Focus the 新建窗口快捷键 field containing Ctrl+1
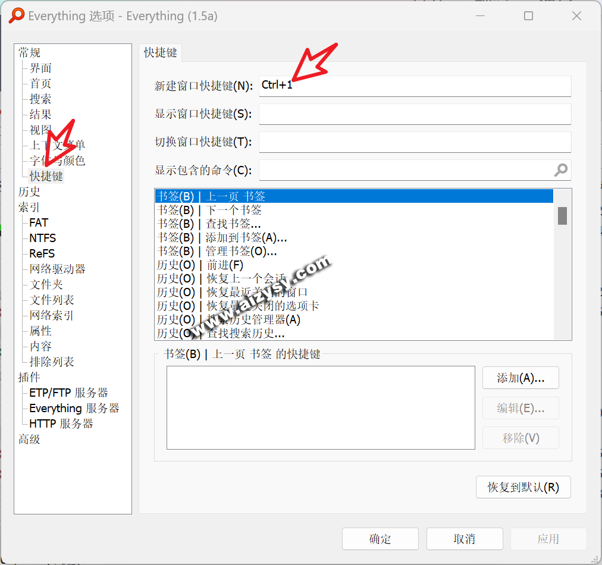The height and width of the screenshot is (565, 602). (415, 86)
